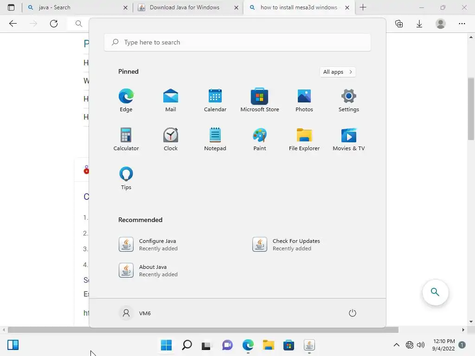Close the Download Java for Windows tab
Image resolution: width=475 pixels, height=356 pixels.
(x=236, y=7)
